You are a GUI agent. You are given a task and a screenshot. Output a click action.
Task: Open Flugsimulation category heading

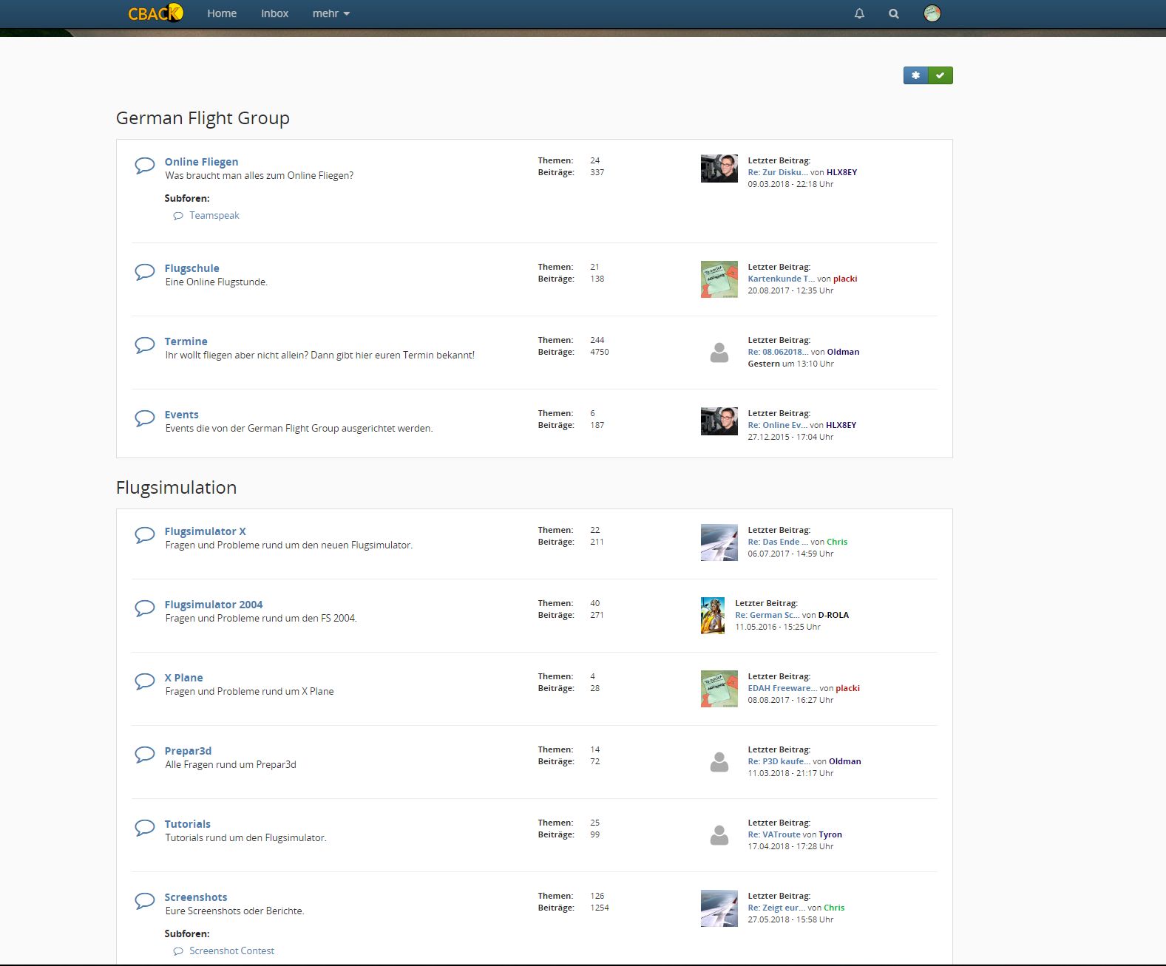[x=176, y=488]
